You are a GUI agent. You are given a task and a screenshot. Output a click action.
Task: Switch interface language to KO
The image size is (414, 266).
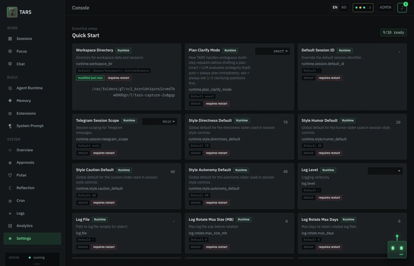coord(344,7)
